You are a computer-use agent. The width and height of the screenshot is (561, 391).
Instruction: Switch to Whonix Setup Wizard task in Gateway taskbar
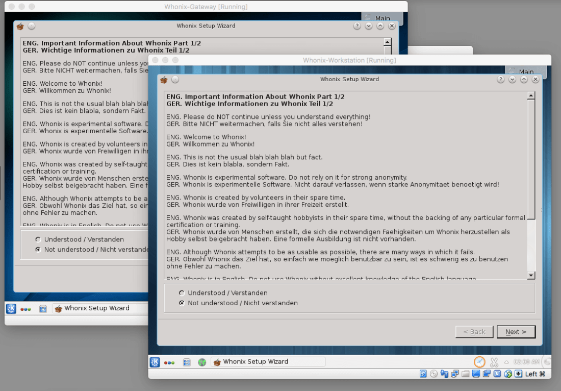[100, 308]
